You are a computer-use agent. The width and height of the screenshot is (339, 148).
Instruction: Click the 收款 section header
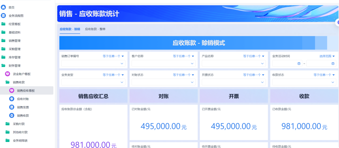(304, 96)
